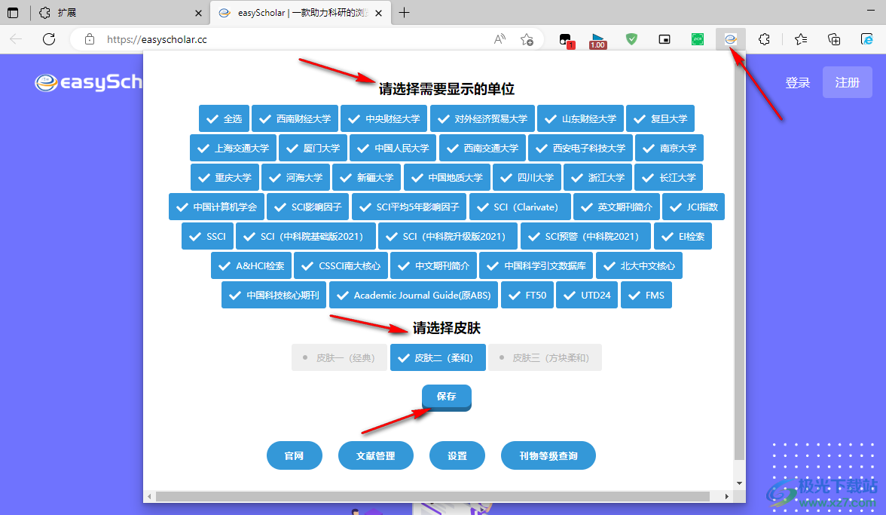Screen dimensions: 886x515
Task: Select 皮肤三（方块柔和）skin
Action: [x=545, y=357]
